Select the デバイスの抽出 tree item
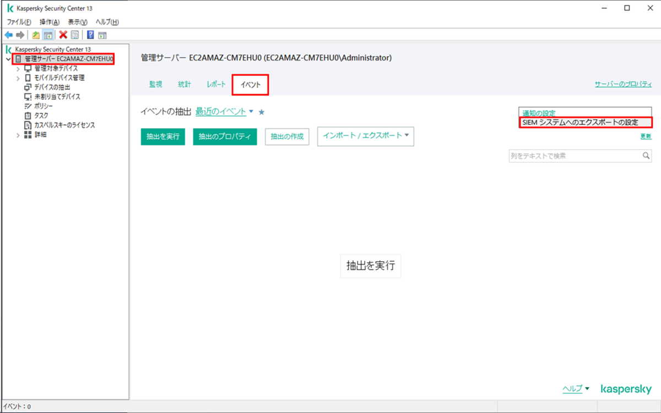Viewport: 661px width, 413px height. (52, 87)
